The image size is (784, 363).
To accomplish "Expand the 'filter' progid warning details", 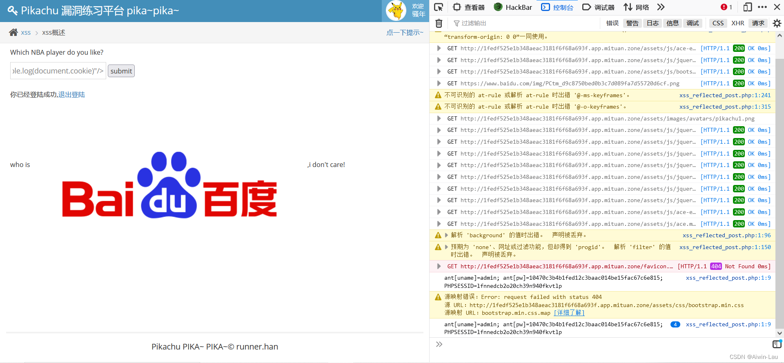I will point(446,247).
